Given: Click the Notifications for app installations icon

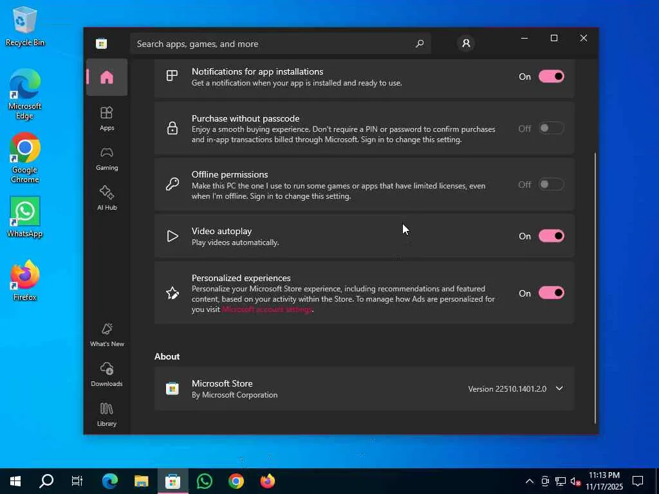Looking at the screenshot, I should coord(172,76).
